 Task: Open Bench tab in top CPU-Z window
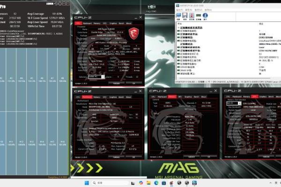[x=121, y=23]
